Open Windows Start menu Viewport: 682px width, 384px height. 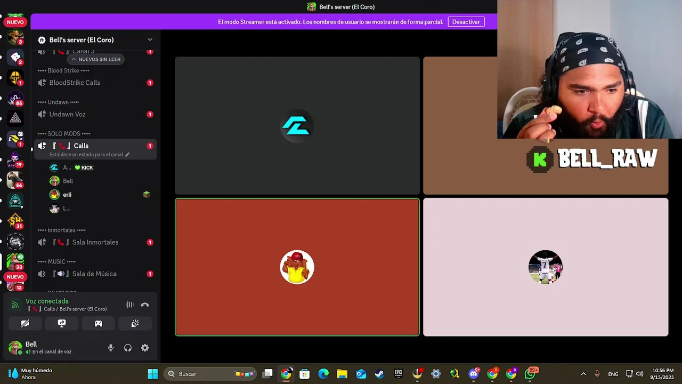(x=152, y=374)
